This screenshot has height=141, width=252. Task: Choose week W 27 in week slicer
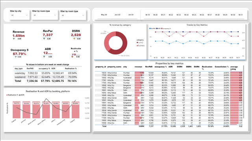[x=209, y=15]
